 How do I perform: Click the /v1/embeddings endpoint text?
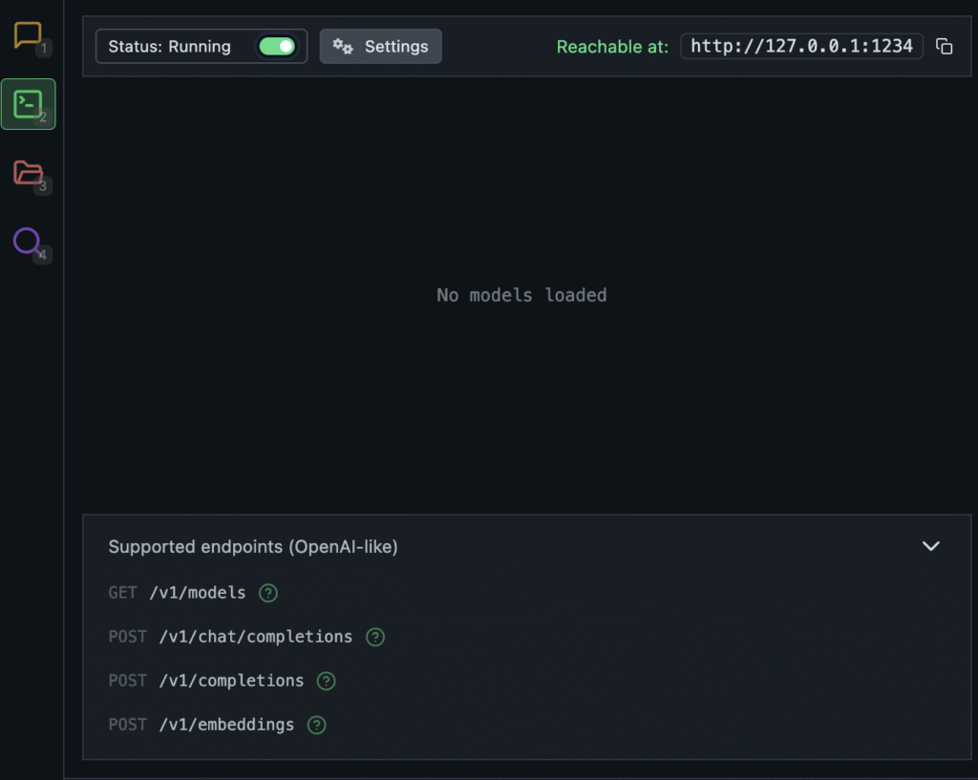tap(226, 726)
